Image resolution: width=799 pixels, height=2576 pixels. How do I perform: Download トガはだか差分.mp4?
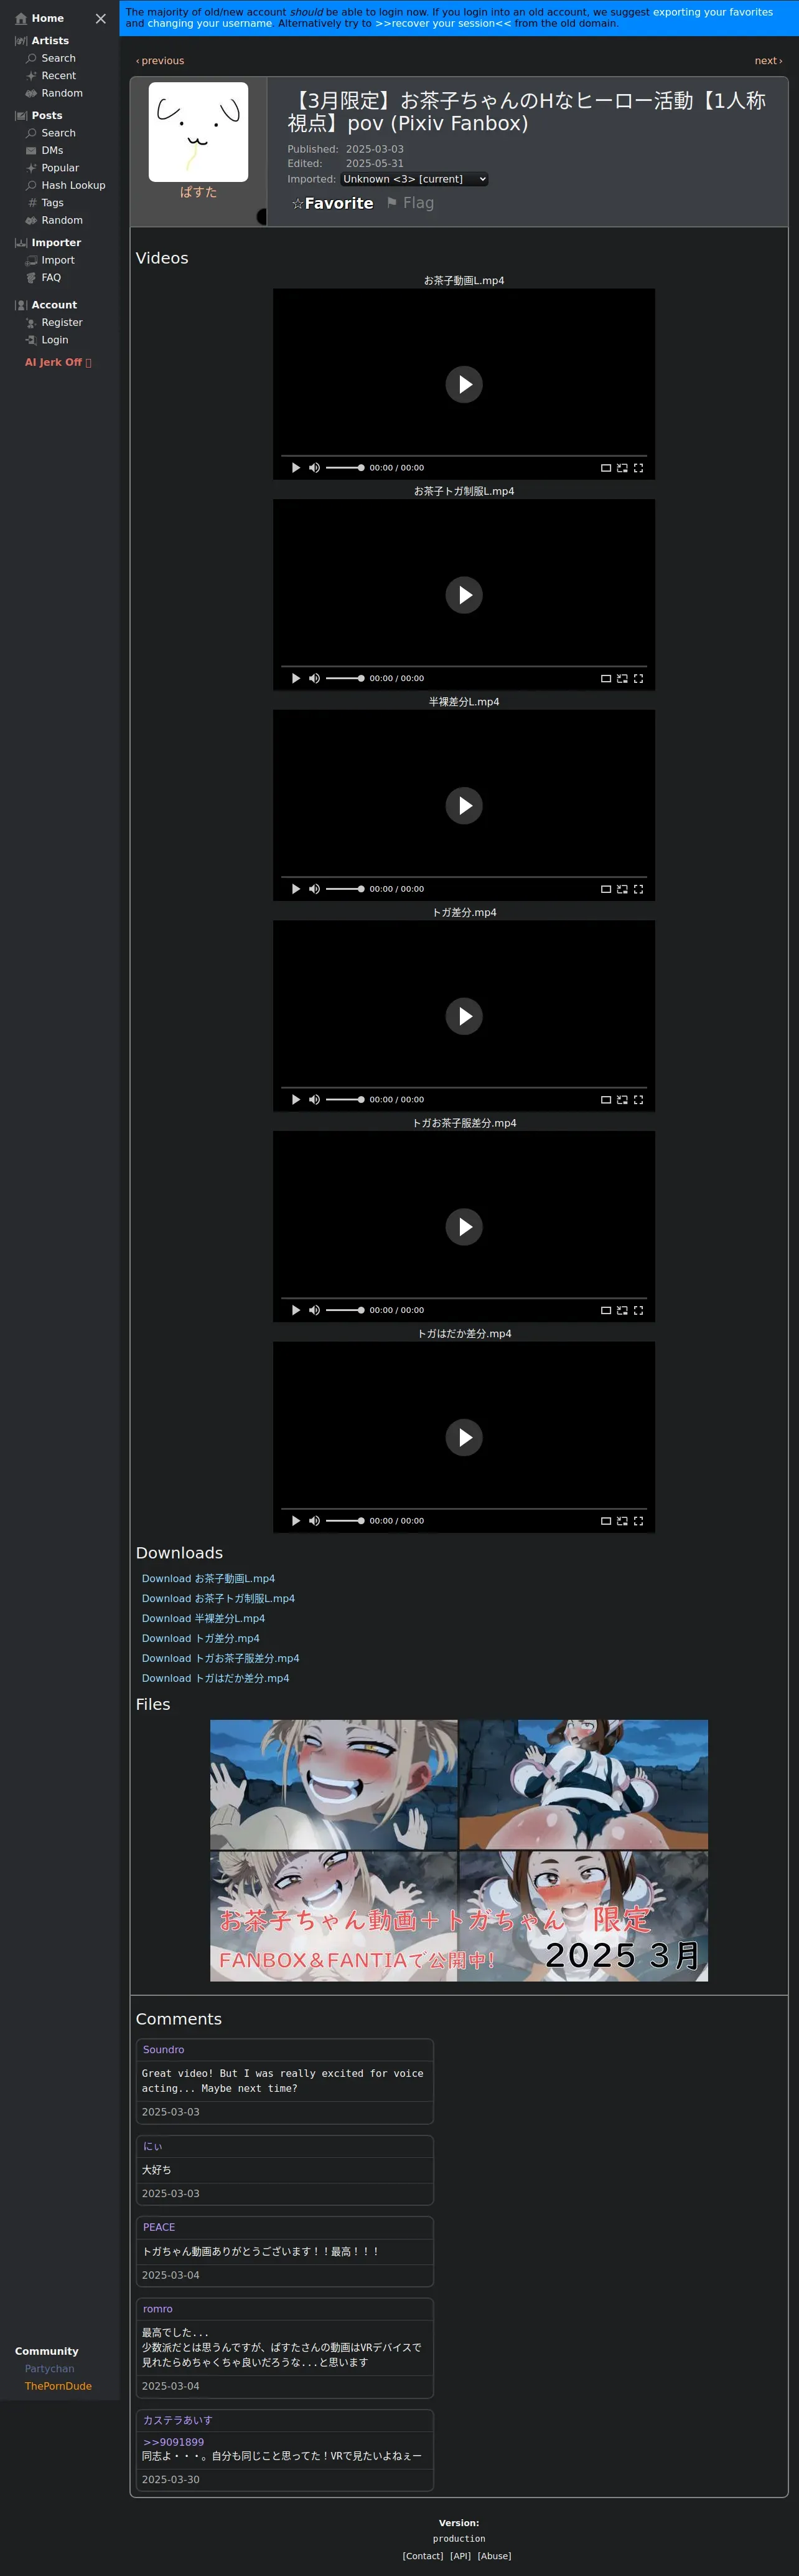click(x=215, y=1679)
